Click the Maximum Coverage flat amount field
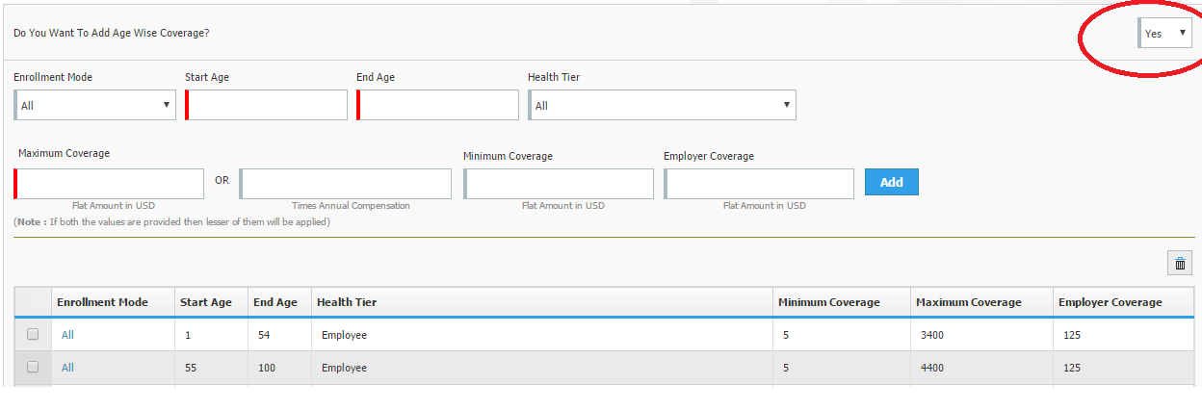This screenshot has width=1202, height=410. tap(109, 184)
